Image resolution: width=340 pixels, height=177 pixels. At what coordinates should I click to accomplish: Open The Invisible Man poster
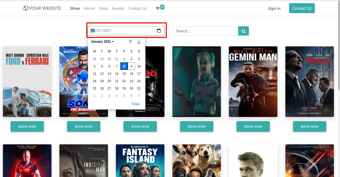[84, 161]
